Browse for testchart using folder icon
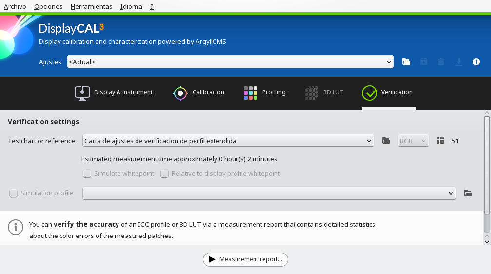 click(386, 141)
